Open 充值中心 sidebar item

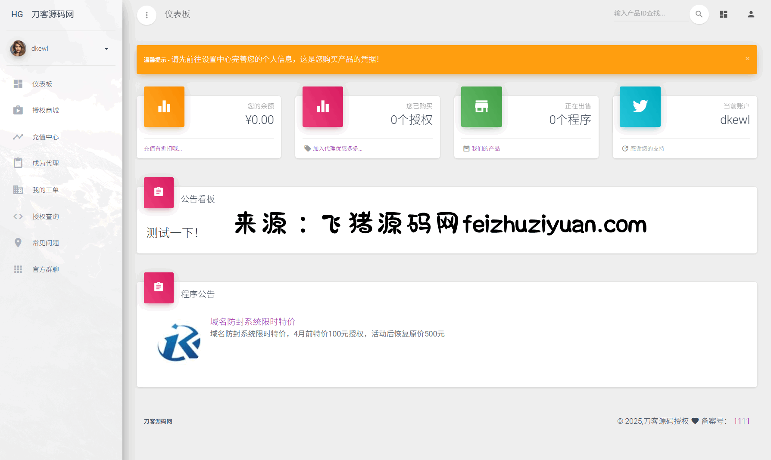point(45,137)
